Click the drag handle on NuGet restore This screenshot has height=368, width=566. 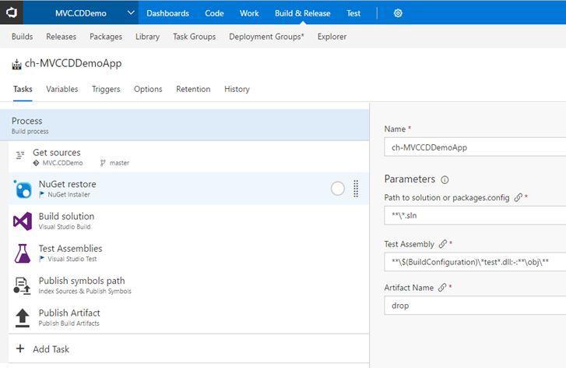pos(356,189)
